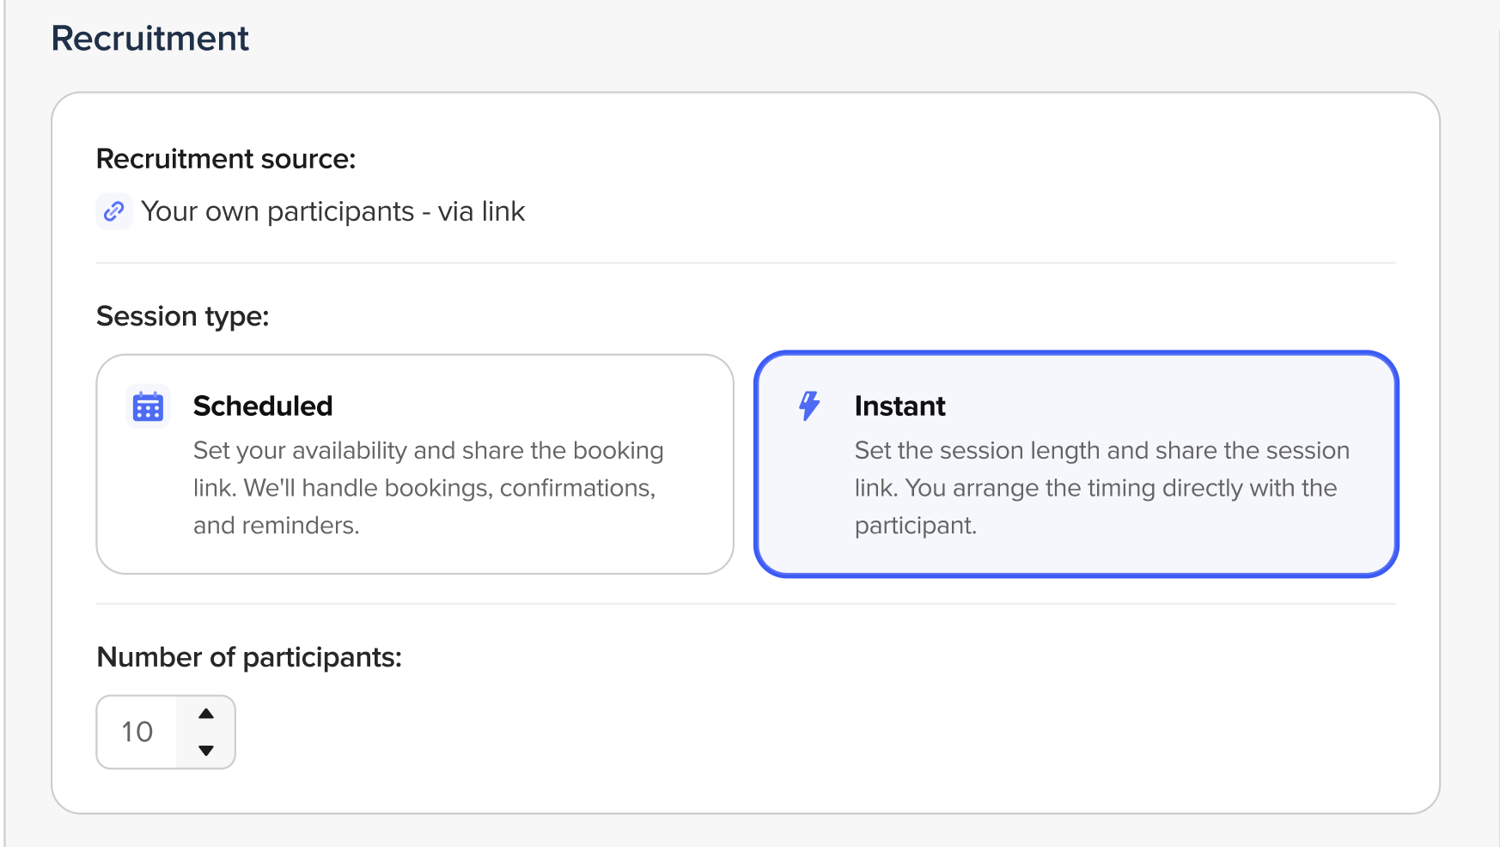This screenshot has height=847, width=1500.
Task: Click the calendar icon on Scheduled card
Action: click(148, 406)
